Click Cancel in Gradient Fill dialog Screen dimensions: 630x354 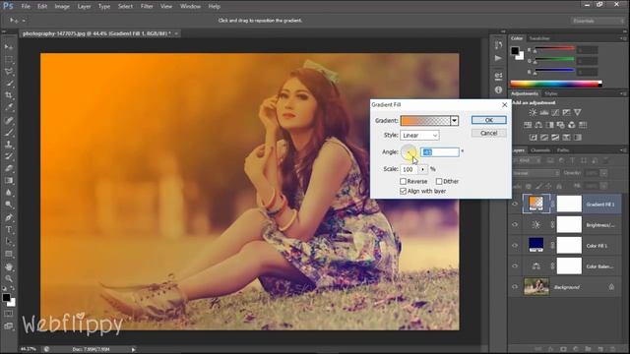(489, 133)
